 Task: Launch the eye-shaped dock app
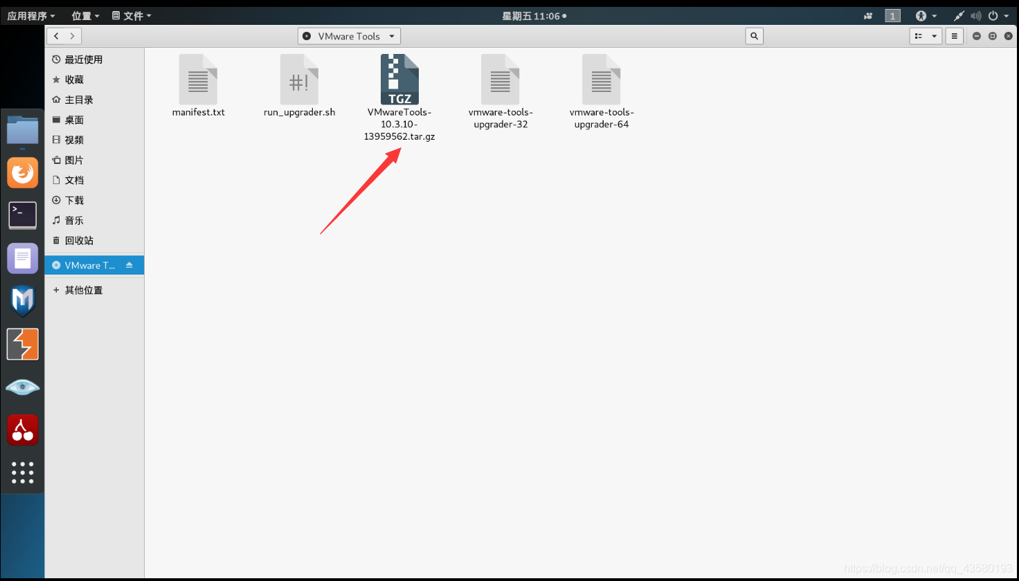tap(23, 387)
